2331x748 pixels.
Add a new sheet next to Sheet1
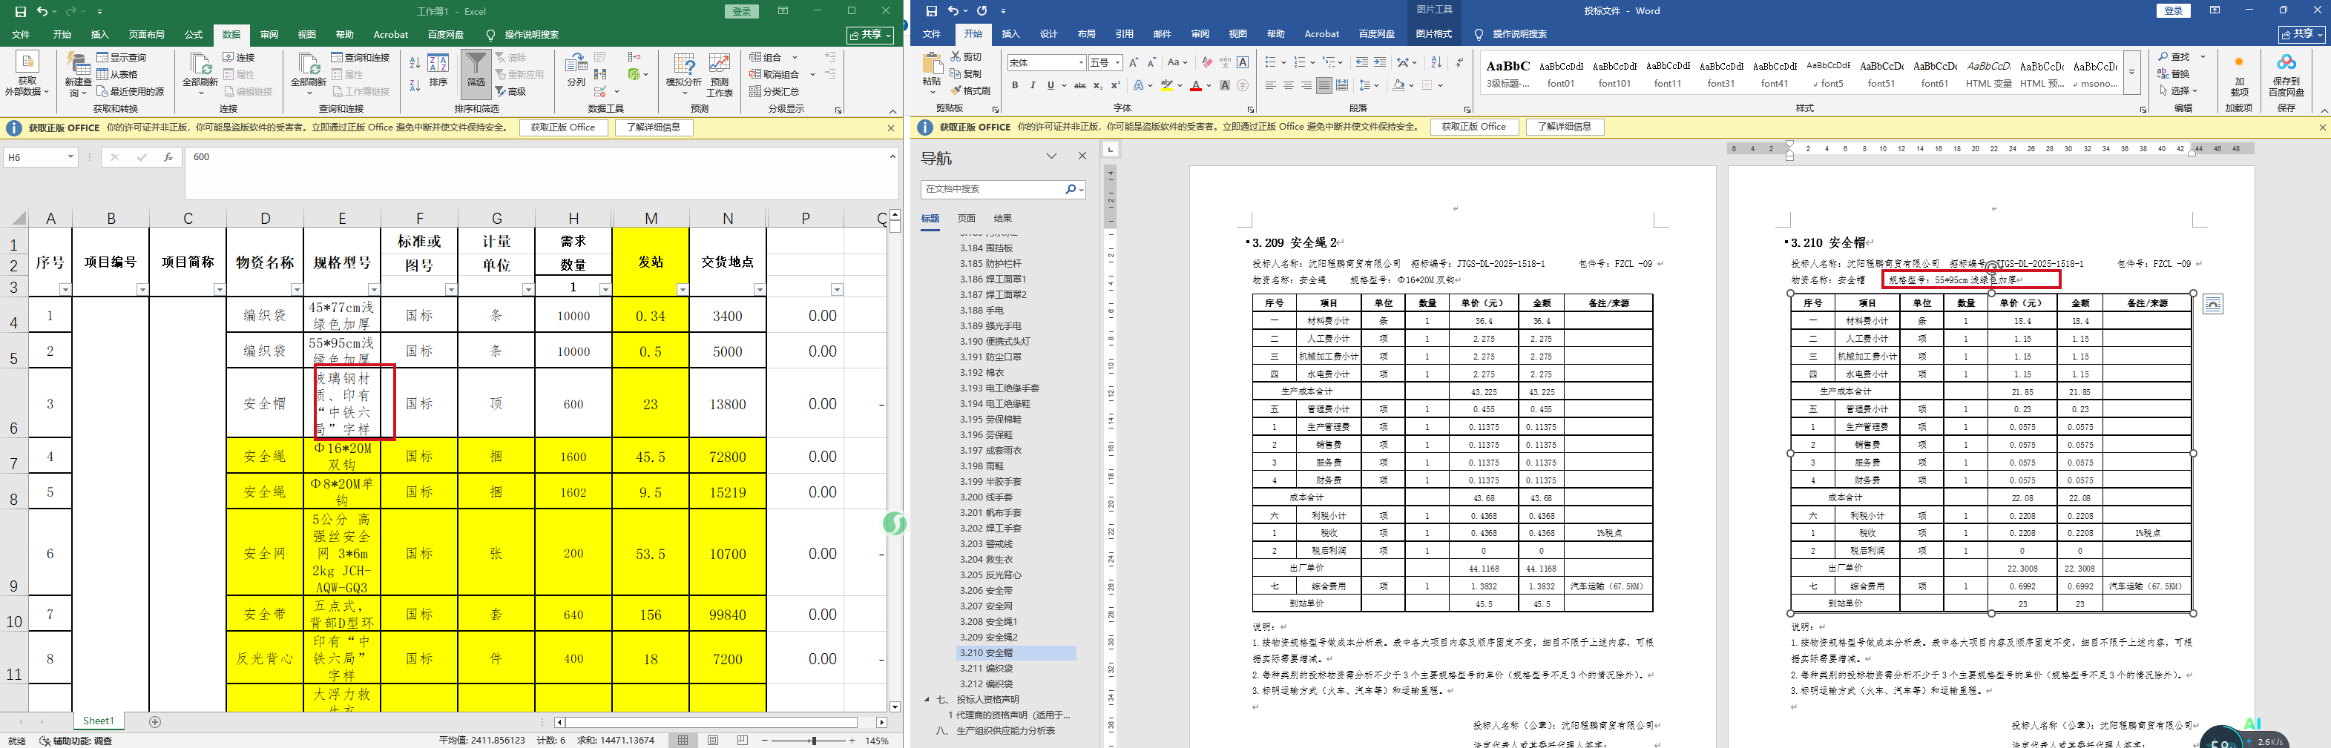(x=155, y=722)
